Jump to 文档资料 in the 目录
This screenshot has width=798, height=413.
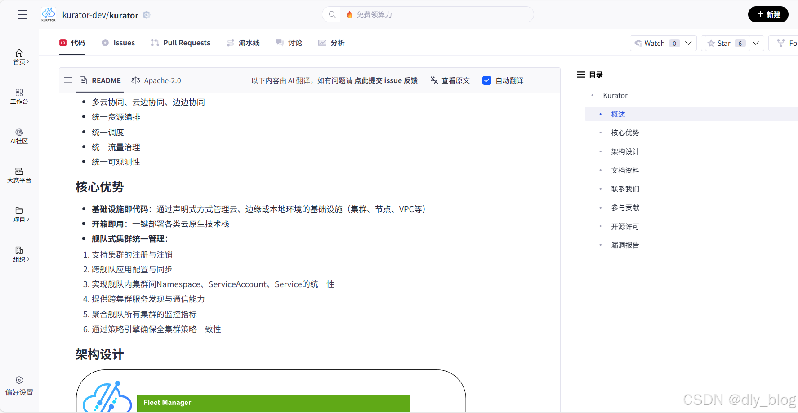click(625, 170)
